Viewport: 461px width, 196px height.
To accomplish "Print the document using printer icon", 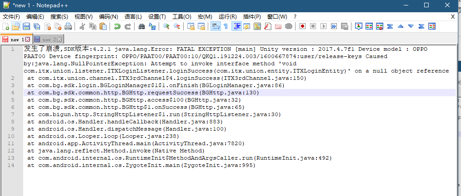I will coord(68,26).
